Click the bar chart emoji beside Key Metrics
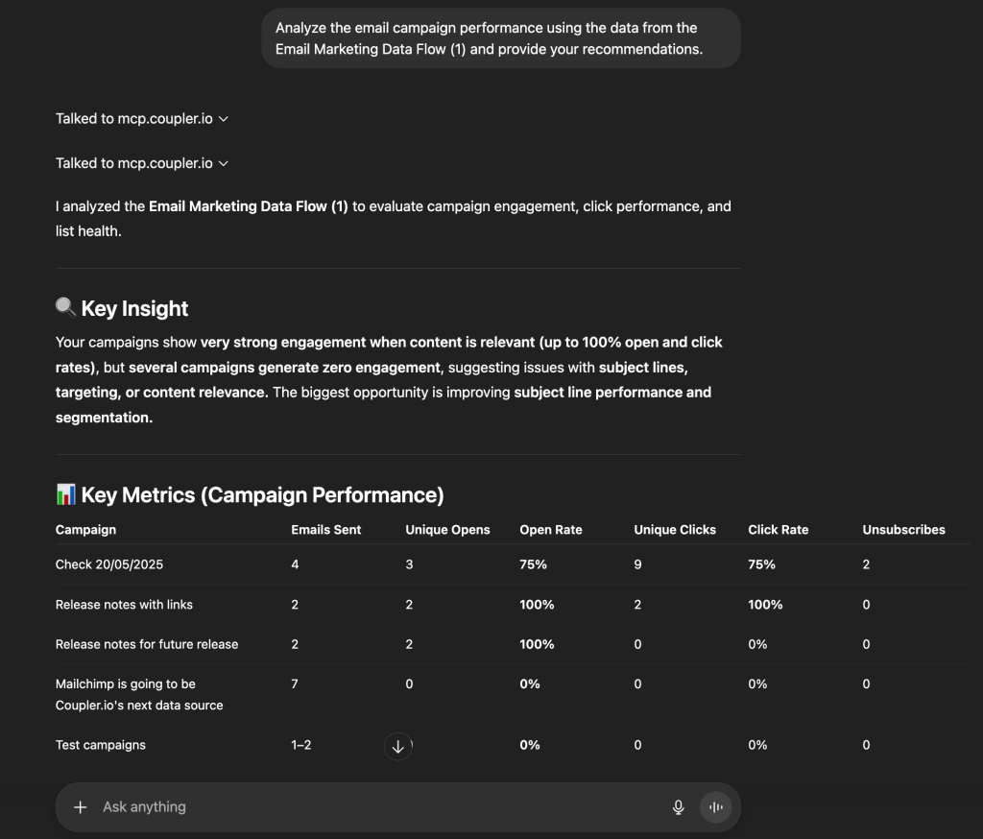 coord(65,494)
